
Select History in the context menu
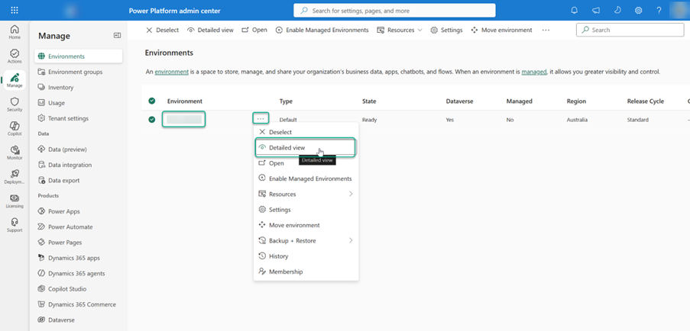pyautogui.click(x=306, y=256)
